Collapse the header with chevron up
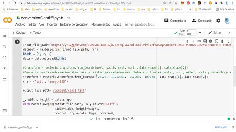 [x=229, y=33]
